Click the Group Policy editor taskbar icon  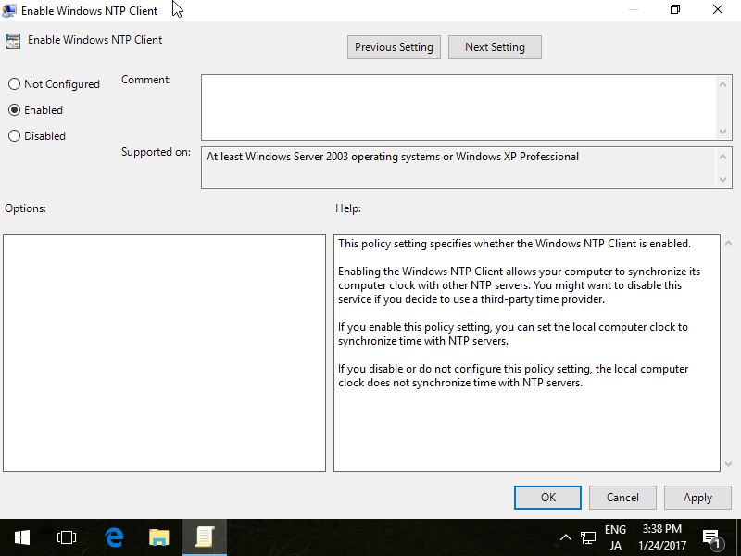pyautogui.click(x=205, y=537)
